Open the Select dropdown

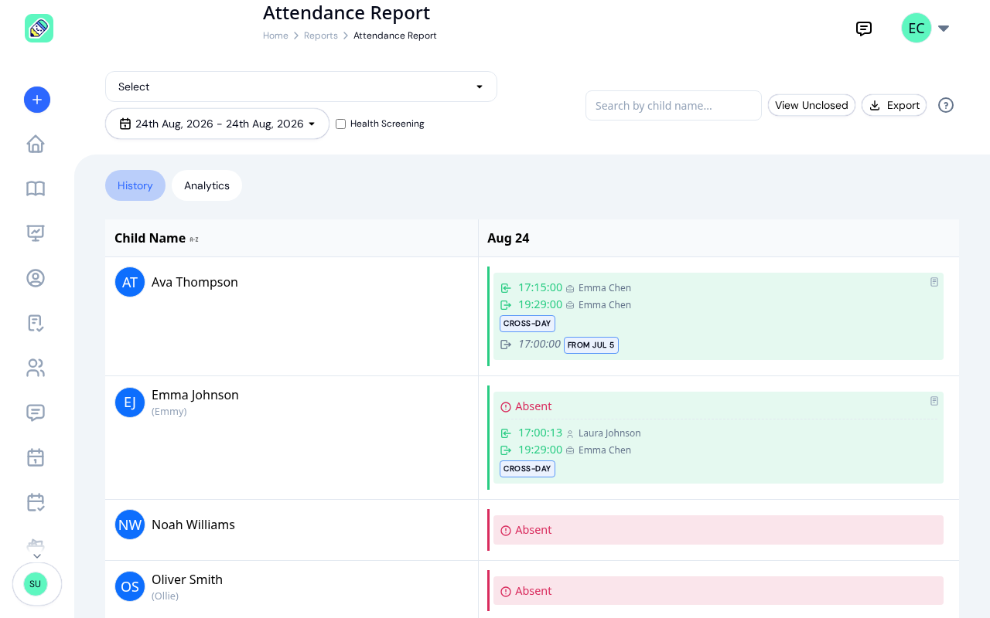(x=301, y=87)
